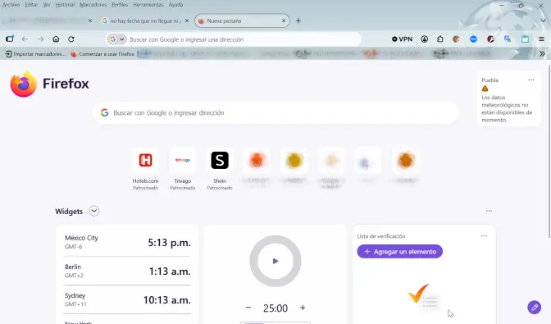Click the pencil customize page button

[534, 308]
